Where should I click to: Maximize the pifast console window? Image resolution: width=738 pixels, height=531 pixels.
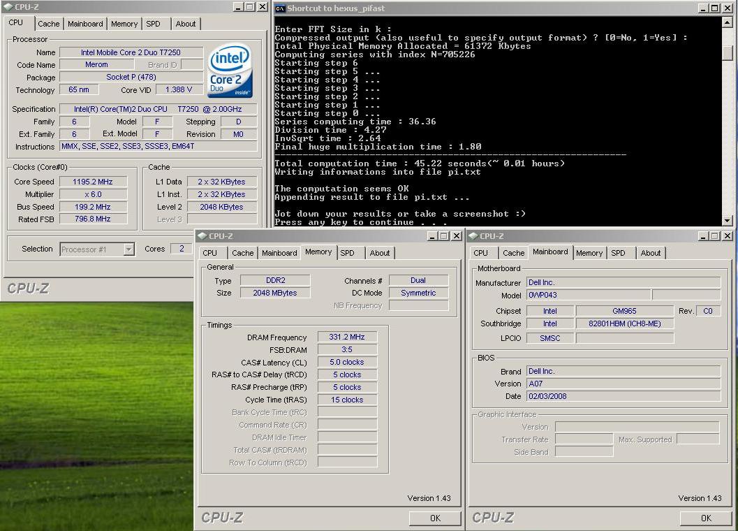pos(714,8)
